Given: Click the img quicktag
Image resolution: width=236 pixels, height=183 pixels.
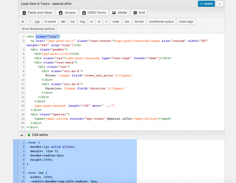Looking at the screenshot, I should [x=82, y=21].
